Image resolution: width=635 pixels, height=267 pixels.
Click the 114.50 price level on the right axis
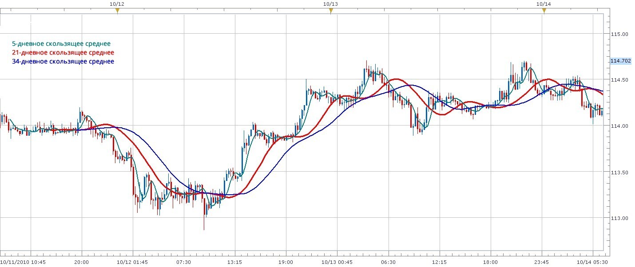[x=619, y=79]
